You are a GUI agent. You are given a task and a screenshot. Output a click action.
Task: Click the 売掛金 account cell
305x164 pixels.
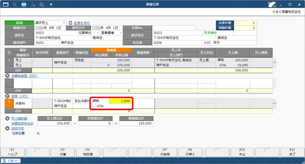[82, 60]
